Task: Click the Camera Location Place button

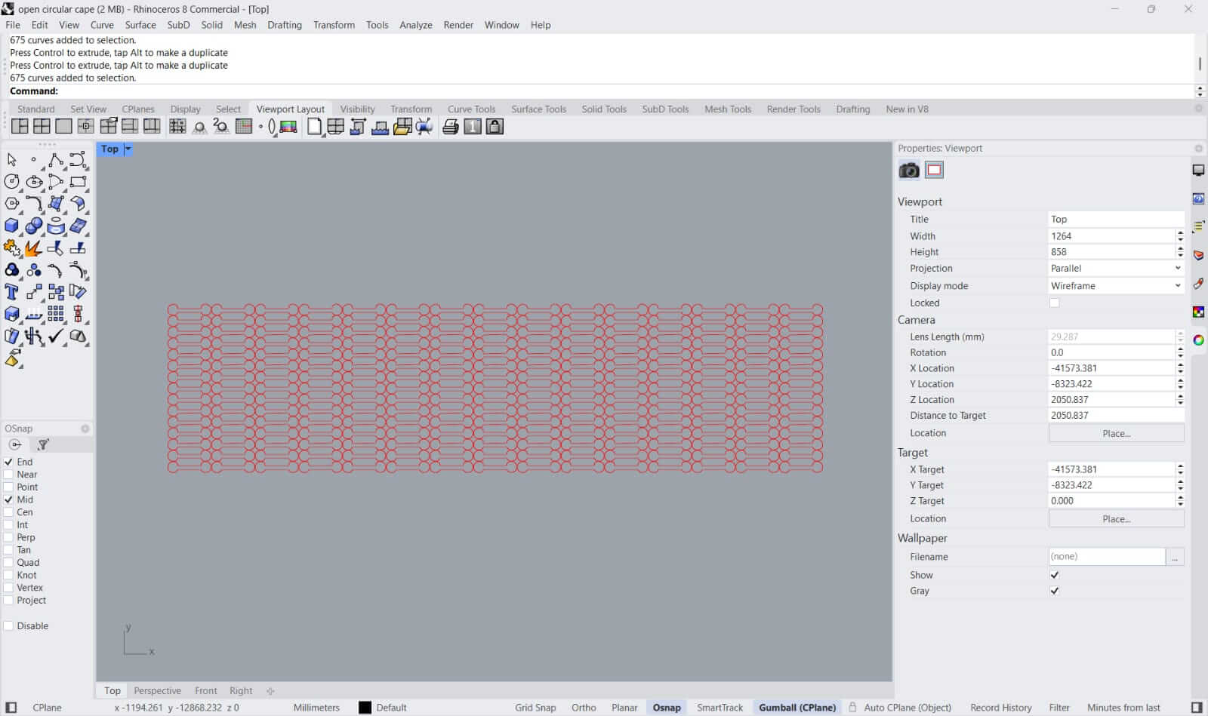Action: [1115, 434]
